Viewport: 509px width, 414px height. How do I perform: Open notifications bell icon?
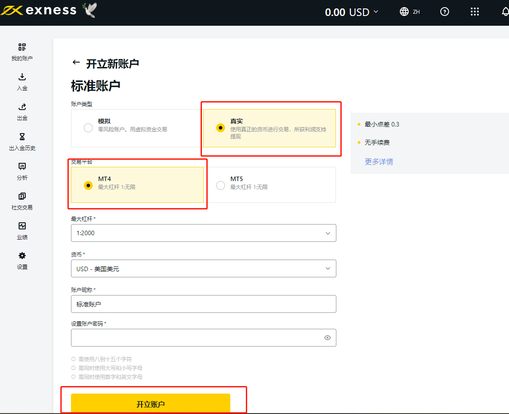pos(505,12)
